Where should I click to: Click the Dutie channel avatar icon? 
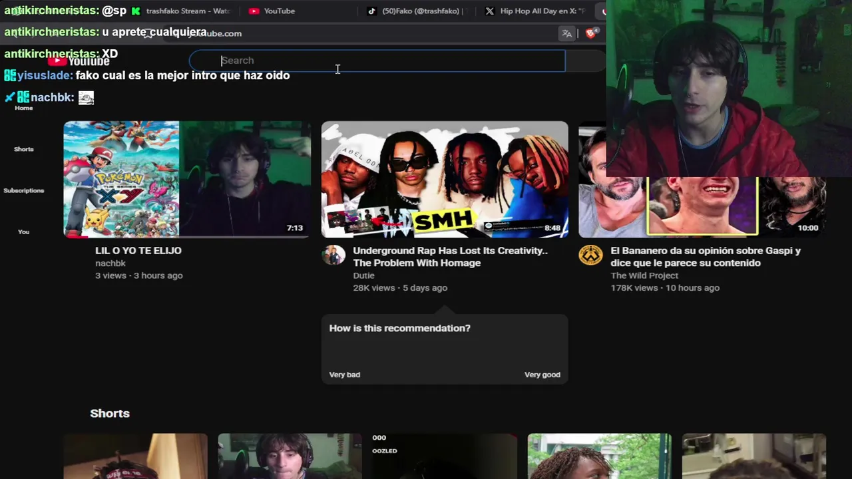pos(333,255)
